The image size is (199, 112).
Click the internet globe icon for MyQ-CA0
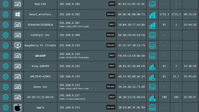click(x=5, y=4)
